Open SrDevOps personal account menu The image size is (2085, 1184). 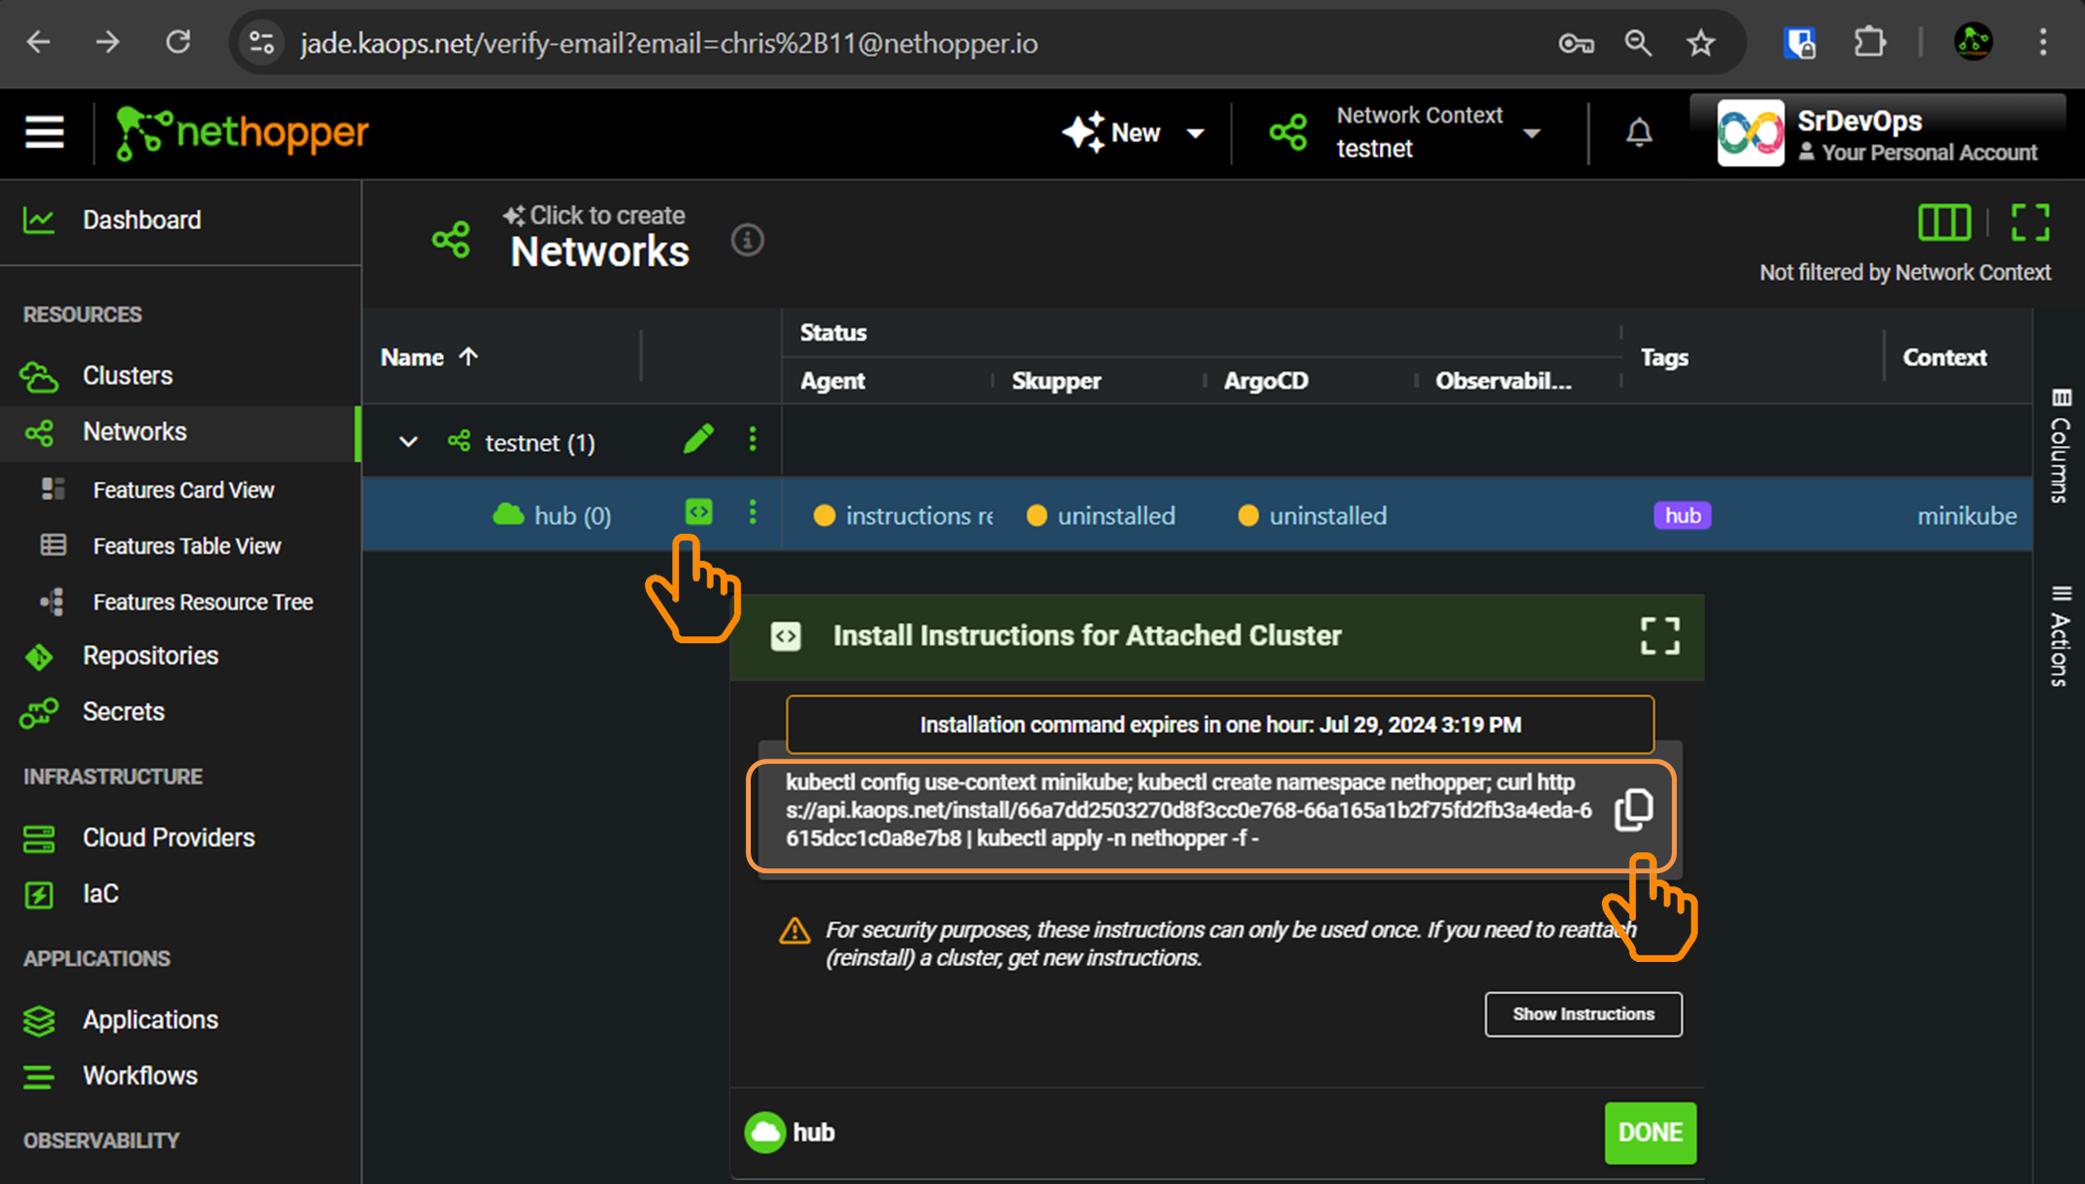click(1878, 132)
